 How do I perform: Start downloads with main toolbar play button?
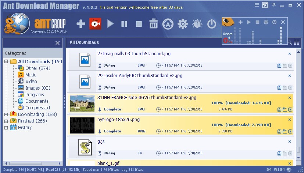tap(110, 24)
